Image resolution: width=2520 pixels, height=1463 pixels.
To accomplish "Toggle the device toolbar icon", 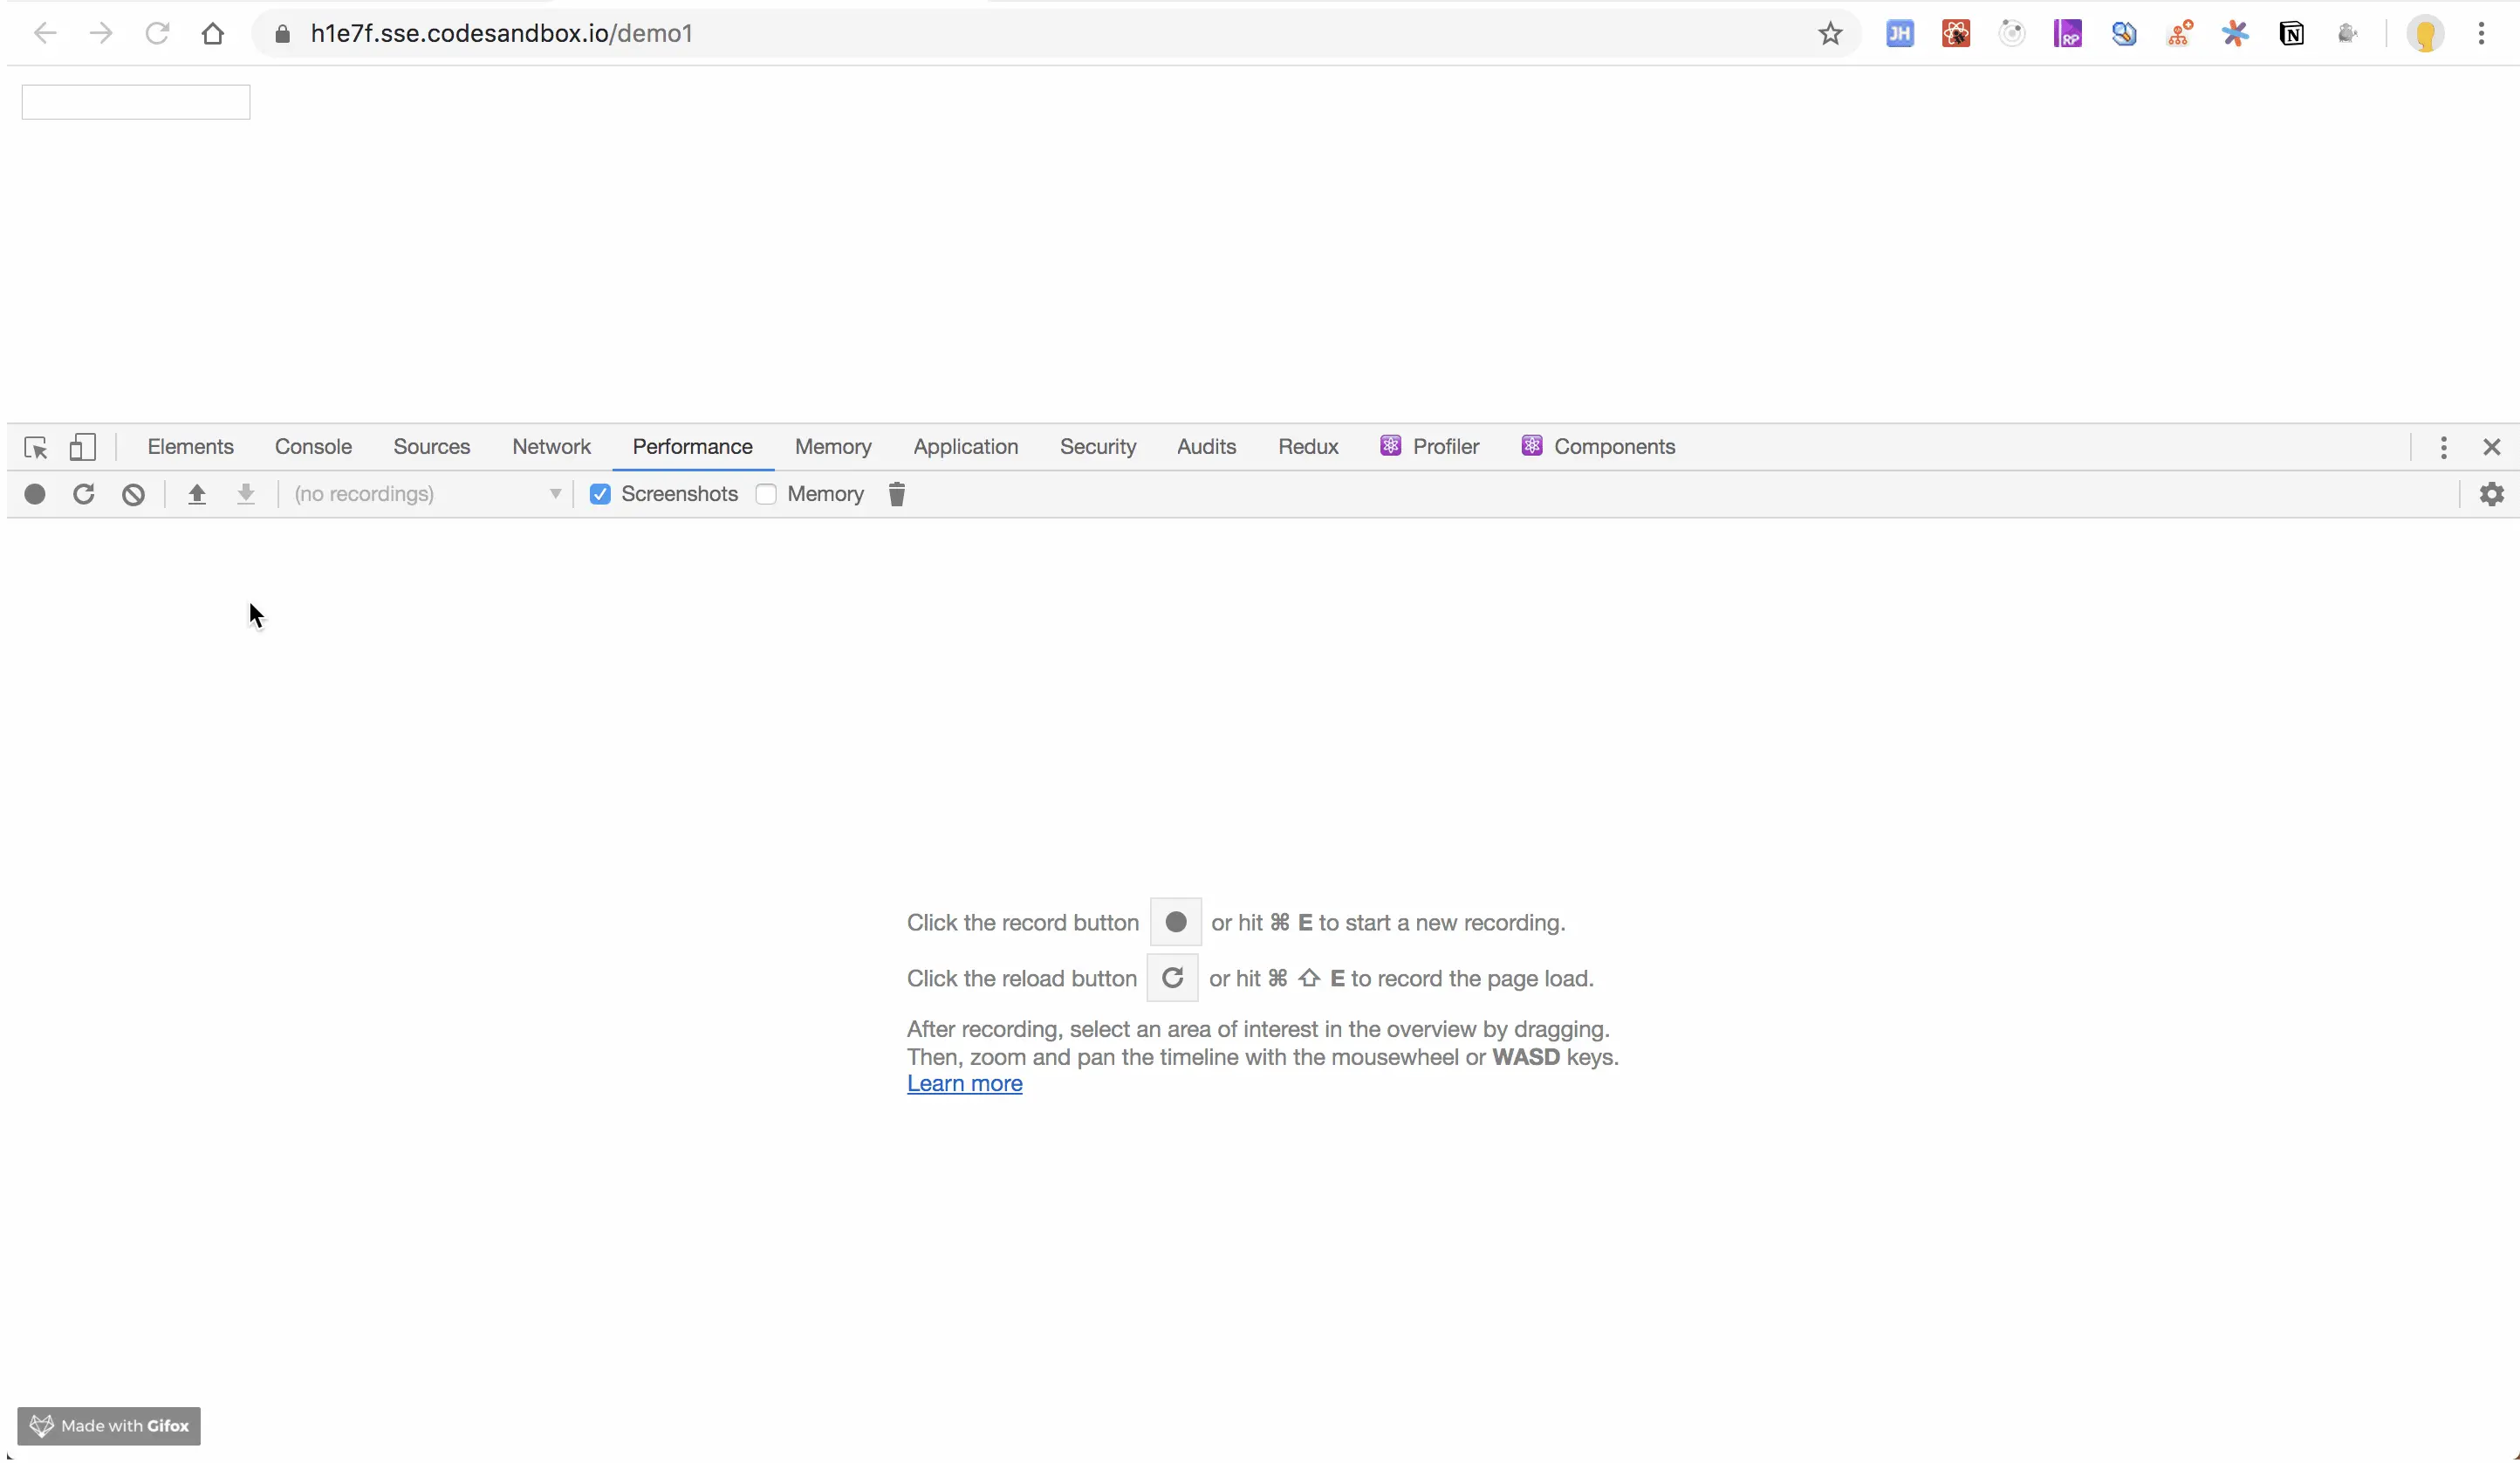I will pos(83,447).
